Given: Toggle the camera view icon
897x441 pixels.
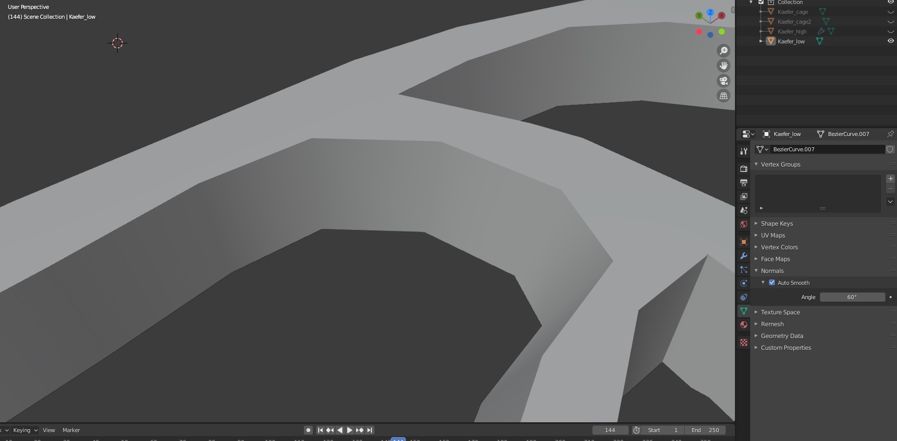Looking at the screenshot, I should click(724, 81).
